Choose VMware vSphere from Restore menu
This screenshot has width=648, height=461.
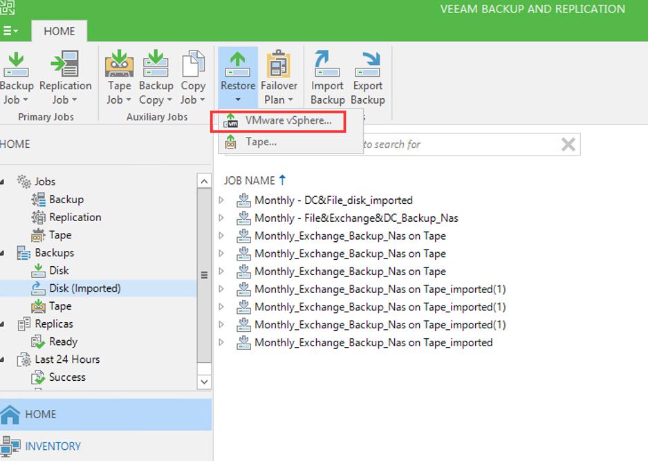pyautogui.click(x=288, y=120)
